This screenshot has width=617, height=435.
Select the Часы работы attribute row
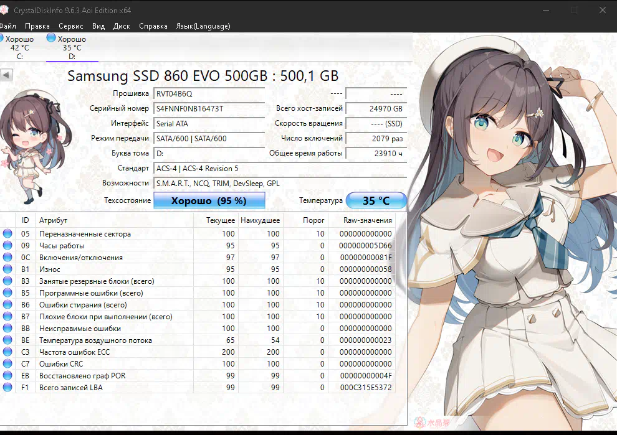198,246
